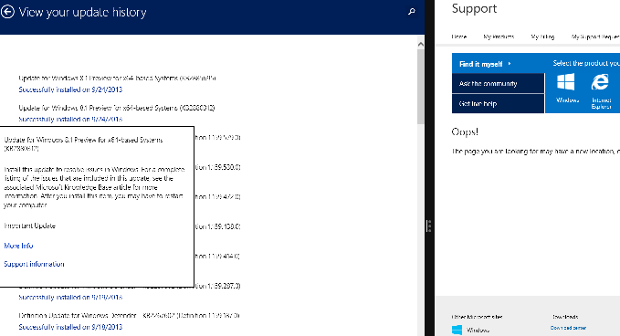
Task: Open the My Products tab
Action: [499, 37]
